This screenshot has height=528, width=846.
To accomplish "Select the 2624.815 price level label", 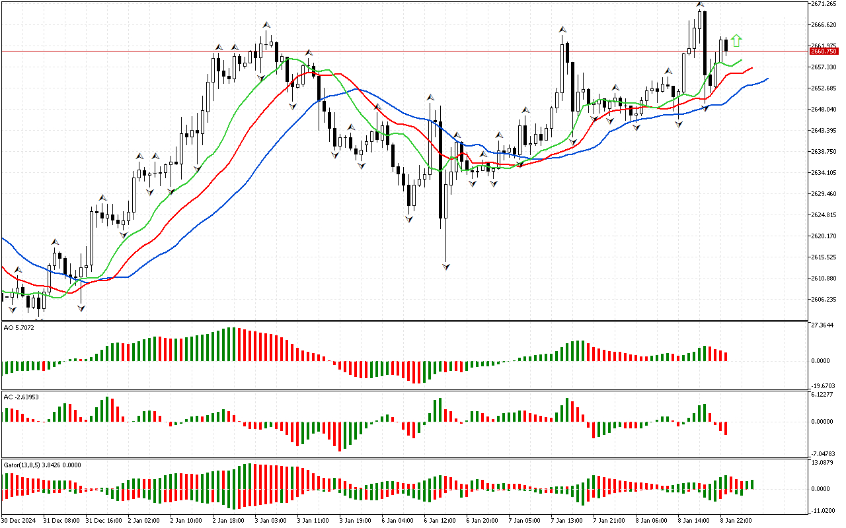I will (x=824, y=215).
